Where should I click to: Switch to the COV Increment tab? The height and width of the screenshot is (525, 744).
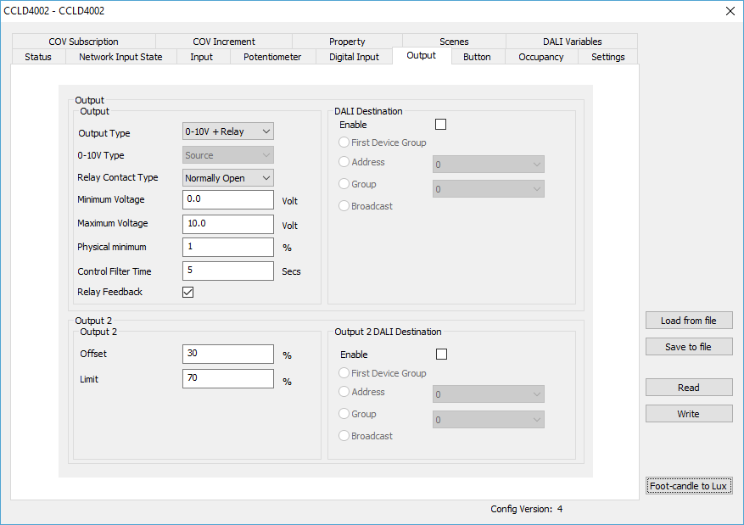(224, 42)
